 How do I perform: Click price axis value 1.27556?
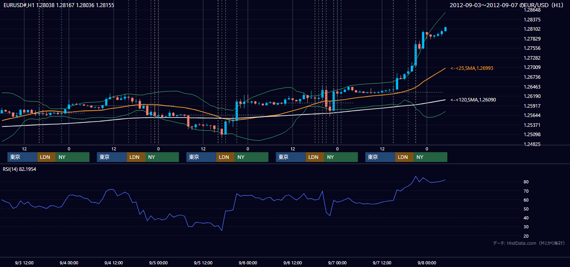coord(532,48)
